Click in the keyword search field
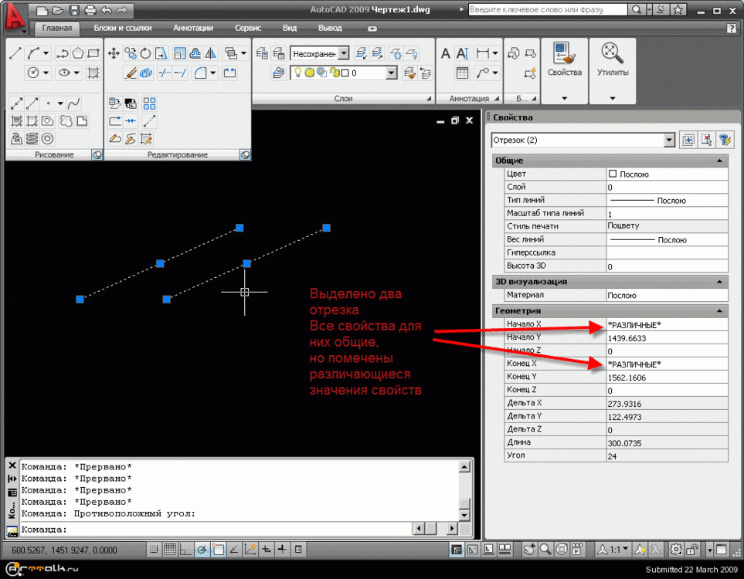744x579 pixels. (x=548, y=9)
